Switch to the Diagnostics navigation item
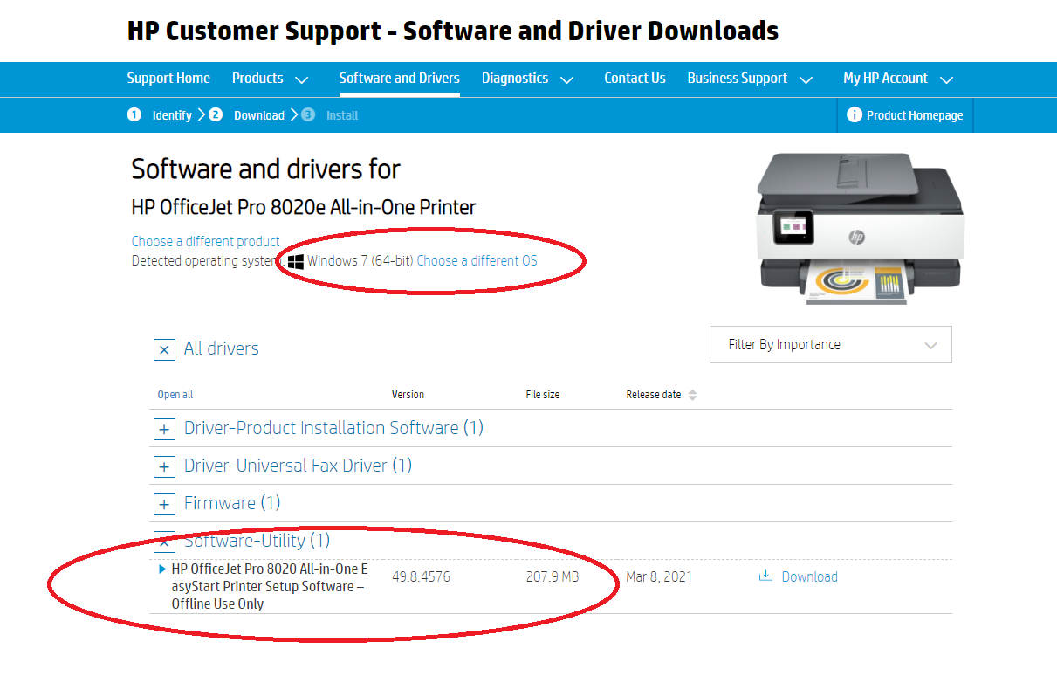Screen dimensions: 1057x690 click(515, 79)
